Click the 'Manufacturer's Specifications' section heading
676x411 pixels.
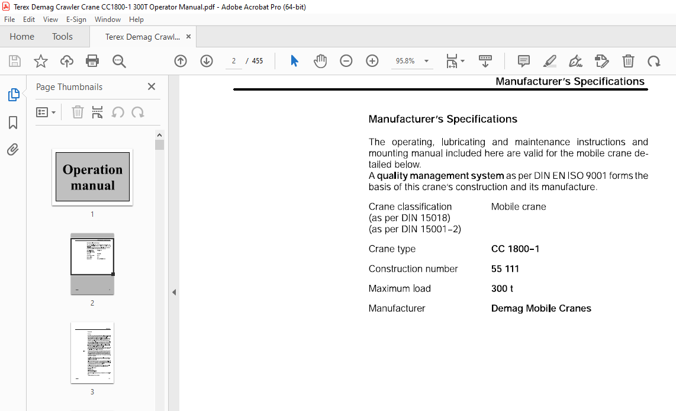click(443, 119)
